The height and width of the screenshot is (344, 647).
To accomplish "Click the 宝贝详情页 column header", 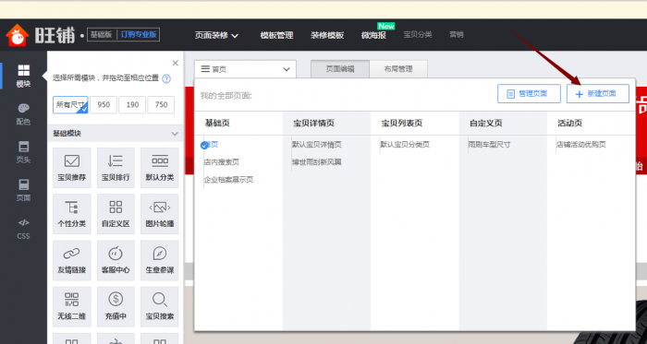I will click(x=313, y=123).
